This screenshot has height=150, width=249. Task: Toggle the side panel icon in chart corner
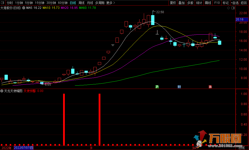[233, 8]
